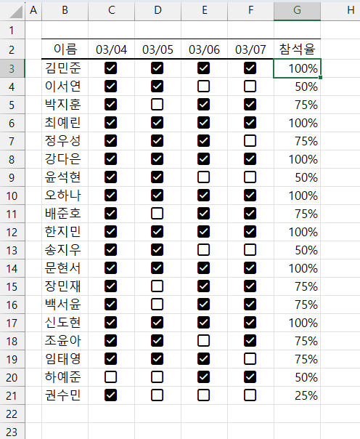Check 윤석현's 03/06 attendance box

tap(203, 177)
